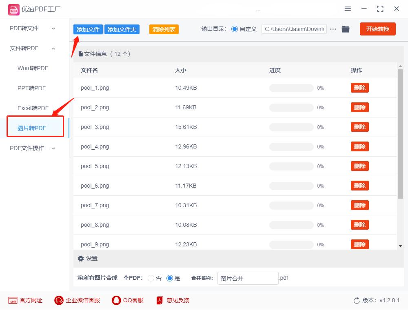The width and height of the screenshot is (408, 310).
Task: Click the progress bar for pool_1.png
Action: pos(292,88)
